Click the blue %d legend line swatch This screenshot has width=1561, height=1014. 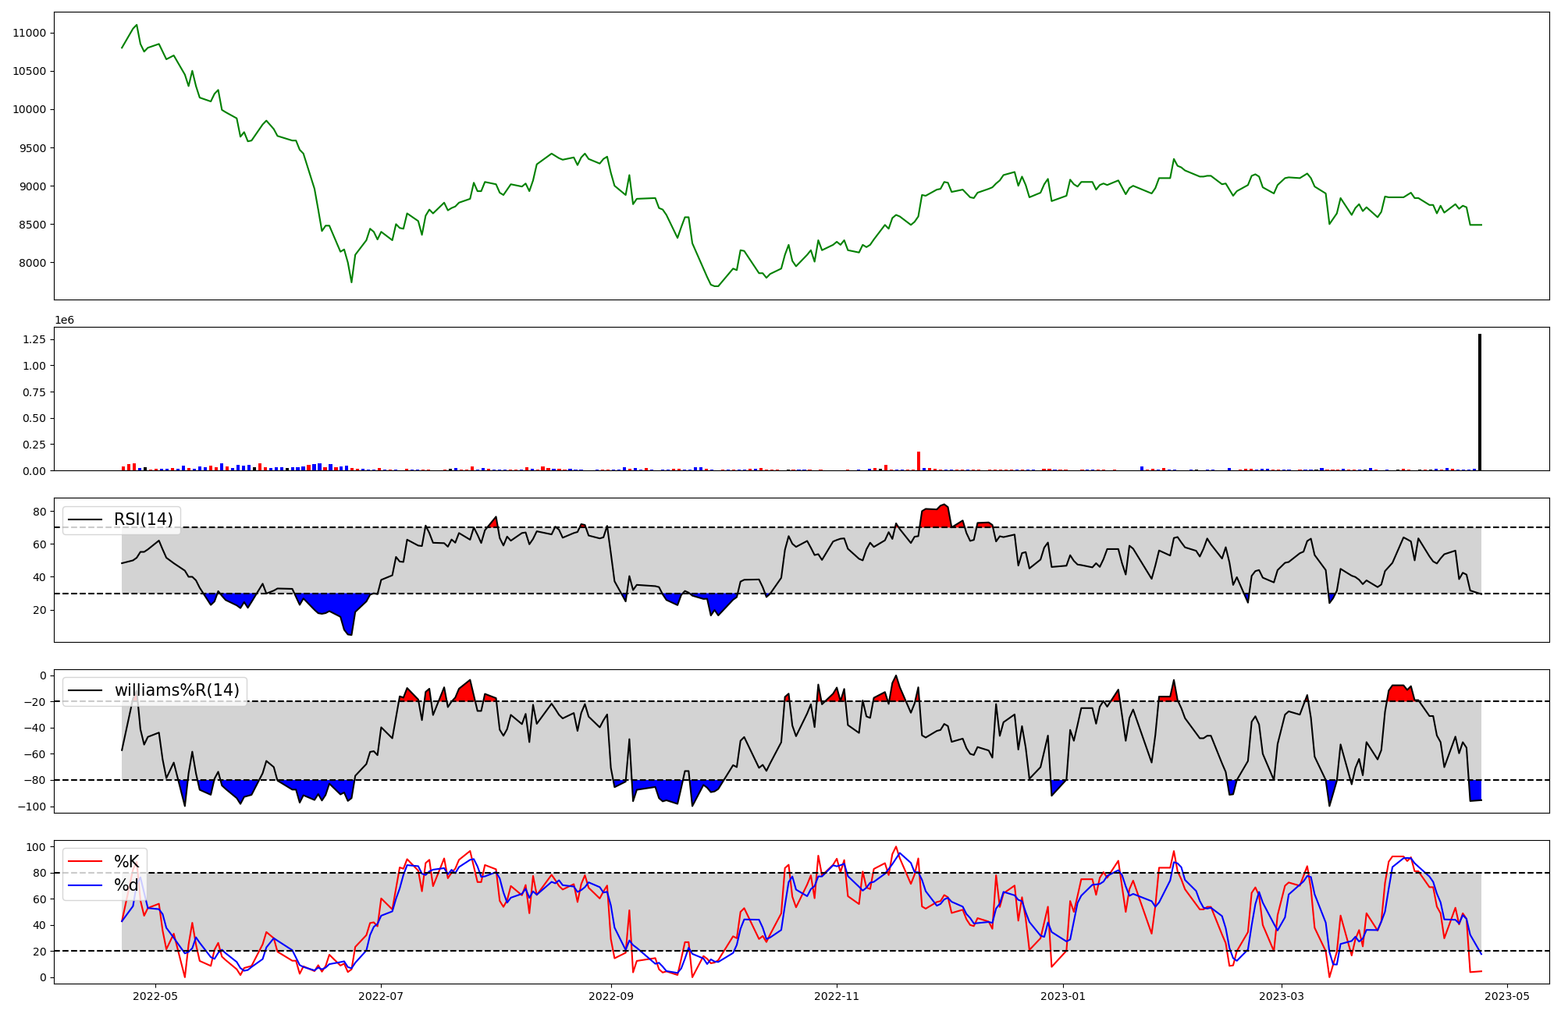tap(84, 885)
